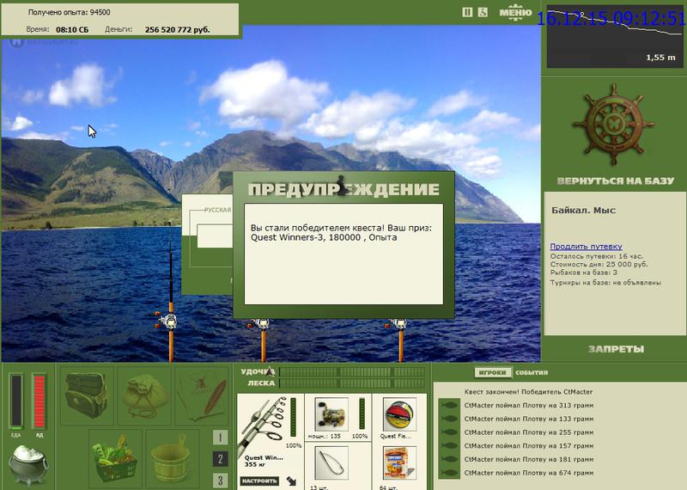
Task: Open the wooden bucket icon
Action: pos(172,457)
